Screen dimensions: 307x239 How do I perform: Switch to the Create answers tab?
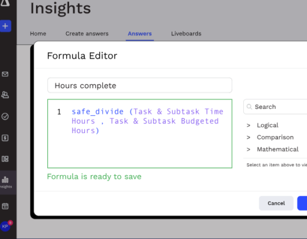[x=87, y=34]
